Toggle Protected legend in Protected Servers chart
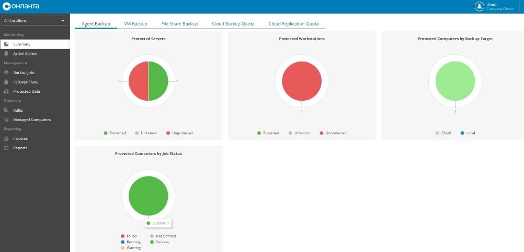Screen dimensions: 524x252 coord(115,133)
